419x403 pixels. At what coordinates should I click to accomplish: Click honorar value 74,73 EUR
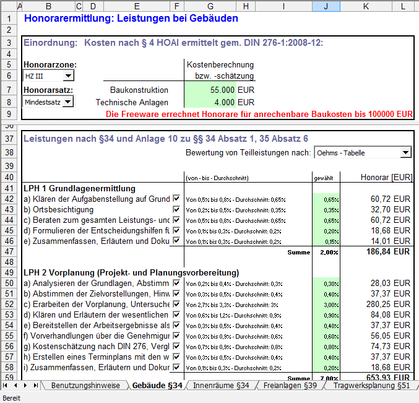pos(390,346)
